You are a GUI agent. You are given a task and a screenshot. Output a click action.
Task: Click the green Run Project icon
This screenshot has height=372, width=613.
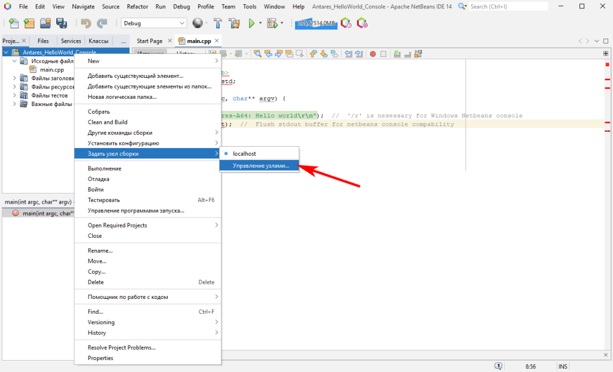click(x=251, y=23)
